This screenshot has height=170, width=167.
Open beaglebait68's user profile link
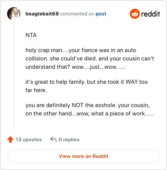tap(42, 14)
